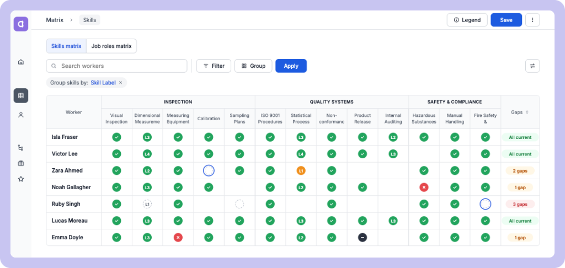Viewport: 565px width, 268px height.
Task: Switch to Job roles matrix tab
Action: coord(111,46)
